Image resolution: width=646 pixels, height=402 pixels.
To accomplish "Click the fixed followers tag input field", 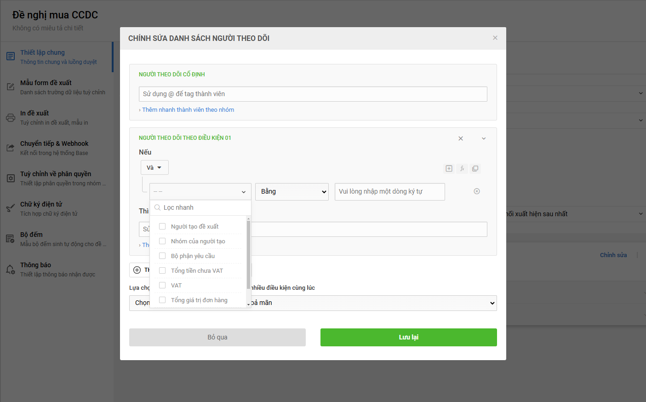I will coord(313,94).
